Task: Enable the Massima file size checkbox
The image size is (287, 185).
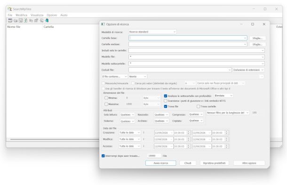Action: coord(106,104)
